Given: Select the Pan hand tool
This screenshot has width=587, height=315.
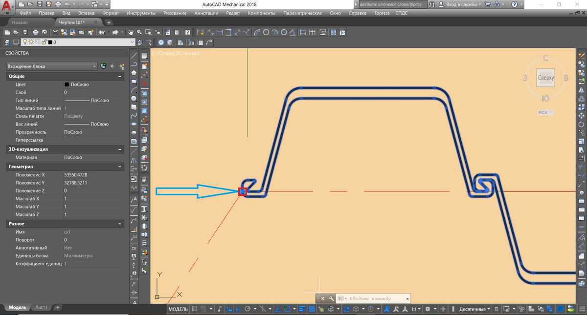Looking at the screenshot, I should [131, 32].
